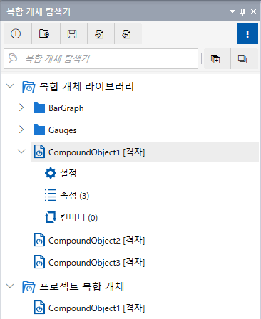
Task: Click the export compound object icon
Action: coord(126,33)
